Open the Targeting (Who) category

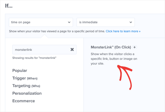[26, 86]
